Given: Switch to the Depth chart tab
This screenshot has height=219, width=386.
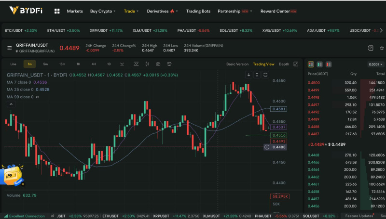Looking at the screenshot, I should 284,64.
